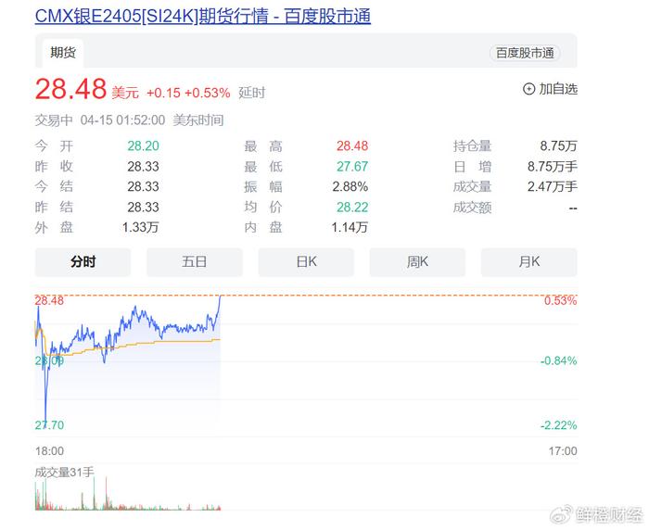Click the 17:00 end time label
The width and height of the screenshot is (649, 530).
click(563, 451)
